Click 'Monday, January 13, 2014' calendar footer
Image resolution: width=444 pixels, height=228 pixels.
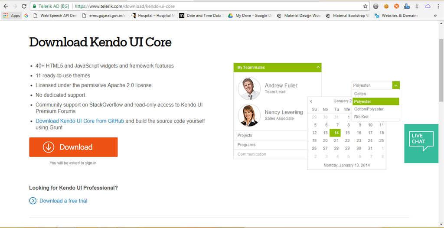[x=346, y=165]
